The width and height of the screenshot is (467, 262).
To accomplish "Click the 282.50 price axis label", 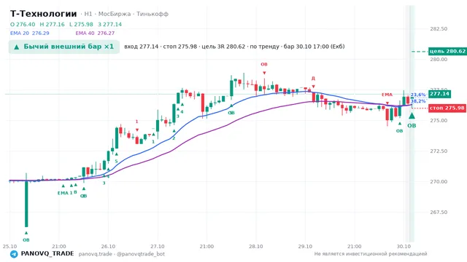I will point(439,29).
